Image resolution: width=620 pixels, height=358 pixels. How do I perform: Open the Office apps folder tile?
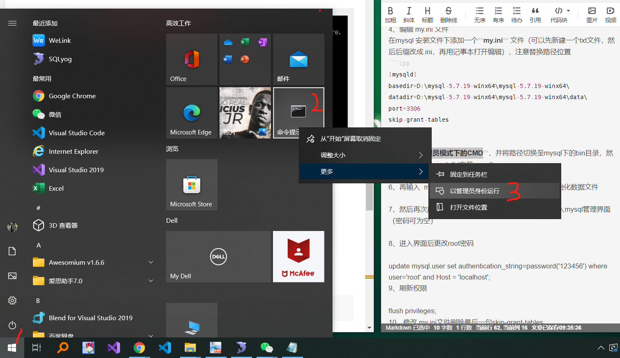click(245, 59)
